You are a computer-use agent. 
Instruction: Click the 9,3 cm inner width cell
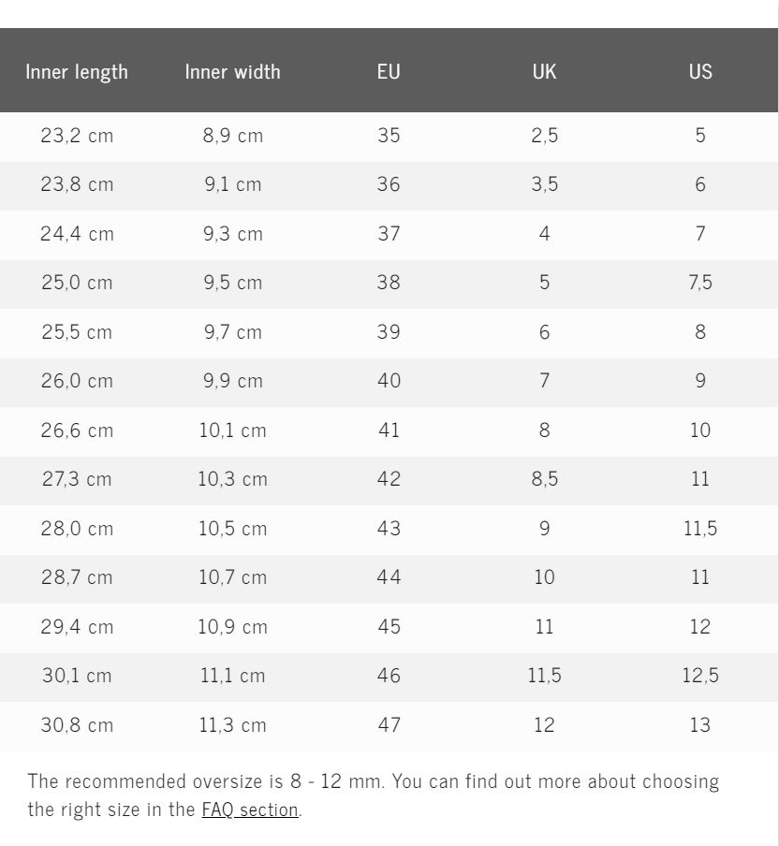232,234
